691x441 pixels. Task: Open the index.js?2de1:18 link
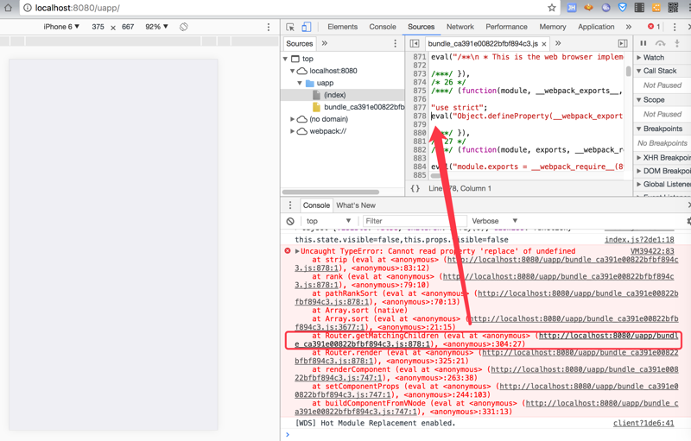pyautogui.click(x=639, y=239)
